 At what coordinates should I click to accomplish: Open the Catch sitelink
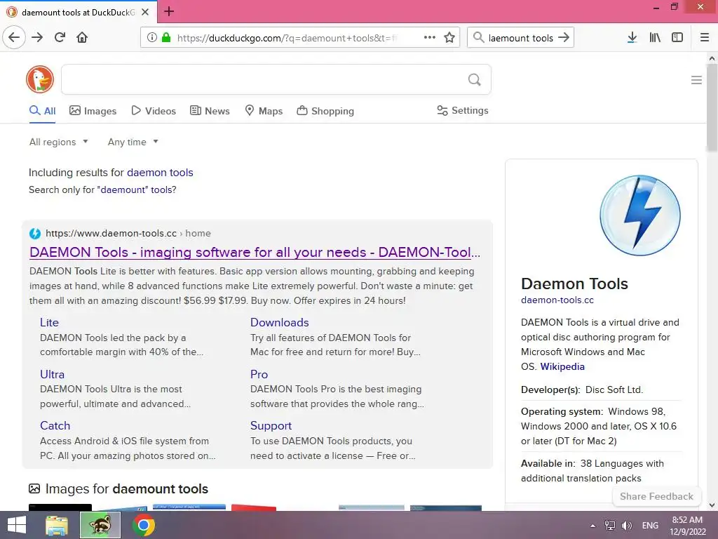pos(55,426)
